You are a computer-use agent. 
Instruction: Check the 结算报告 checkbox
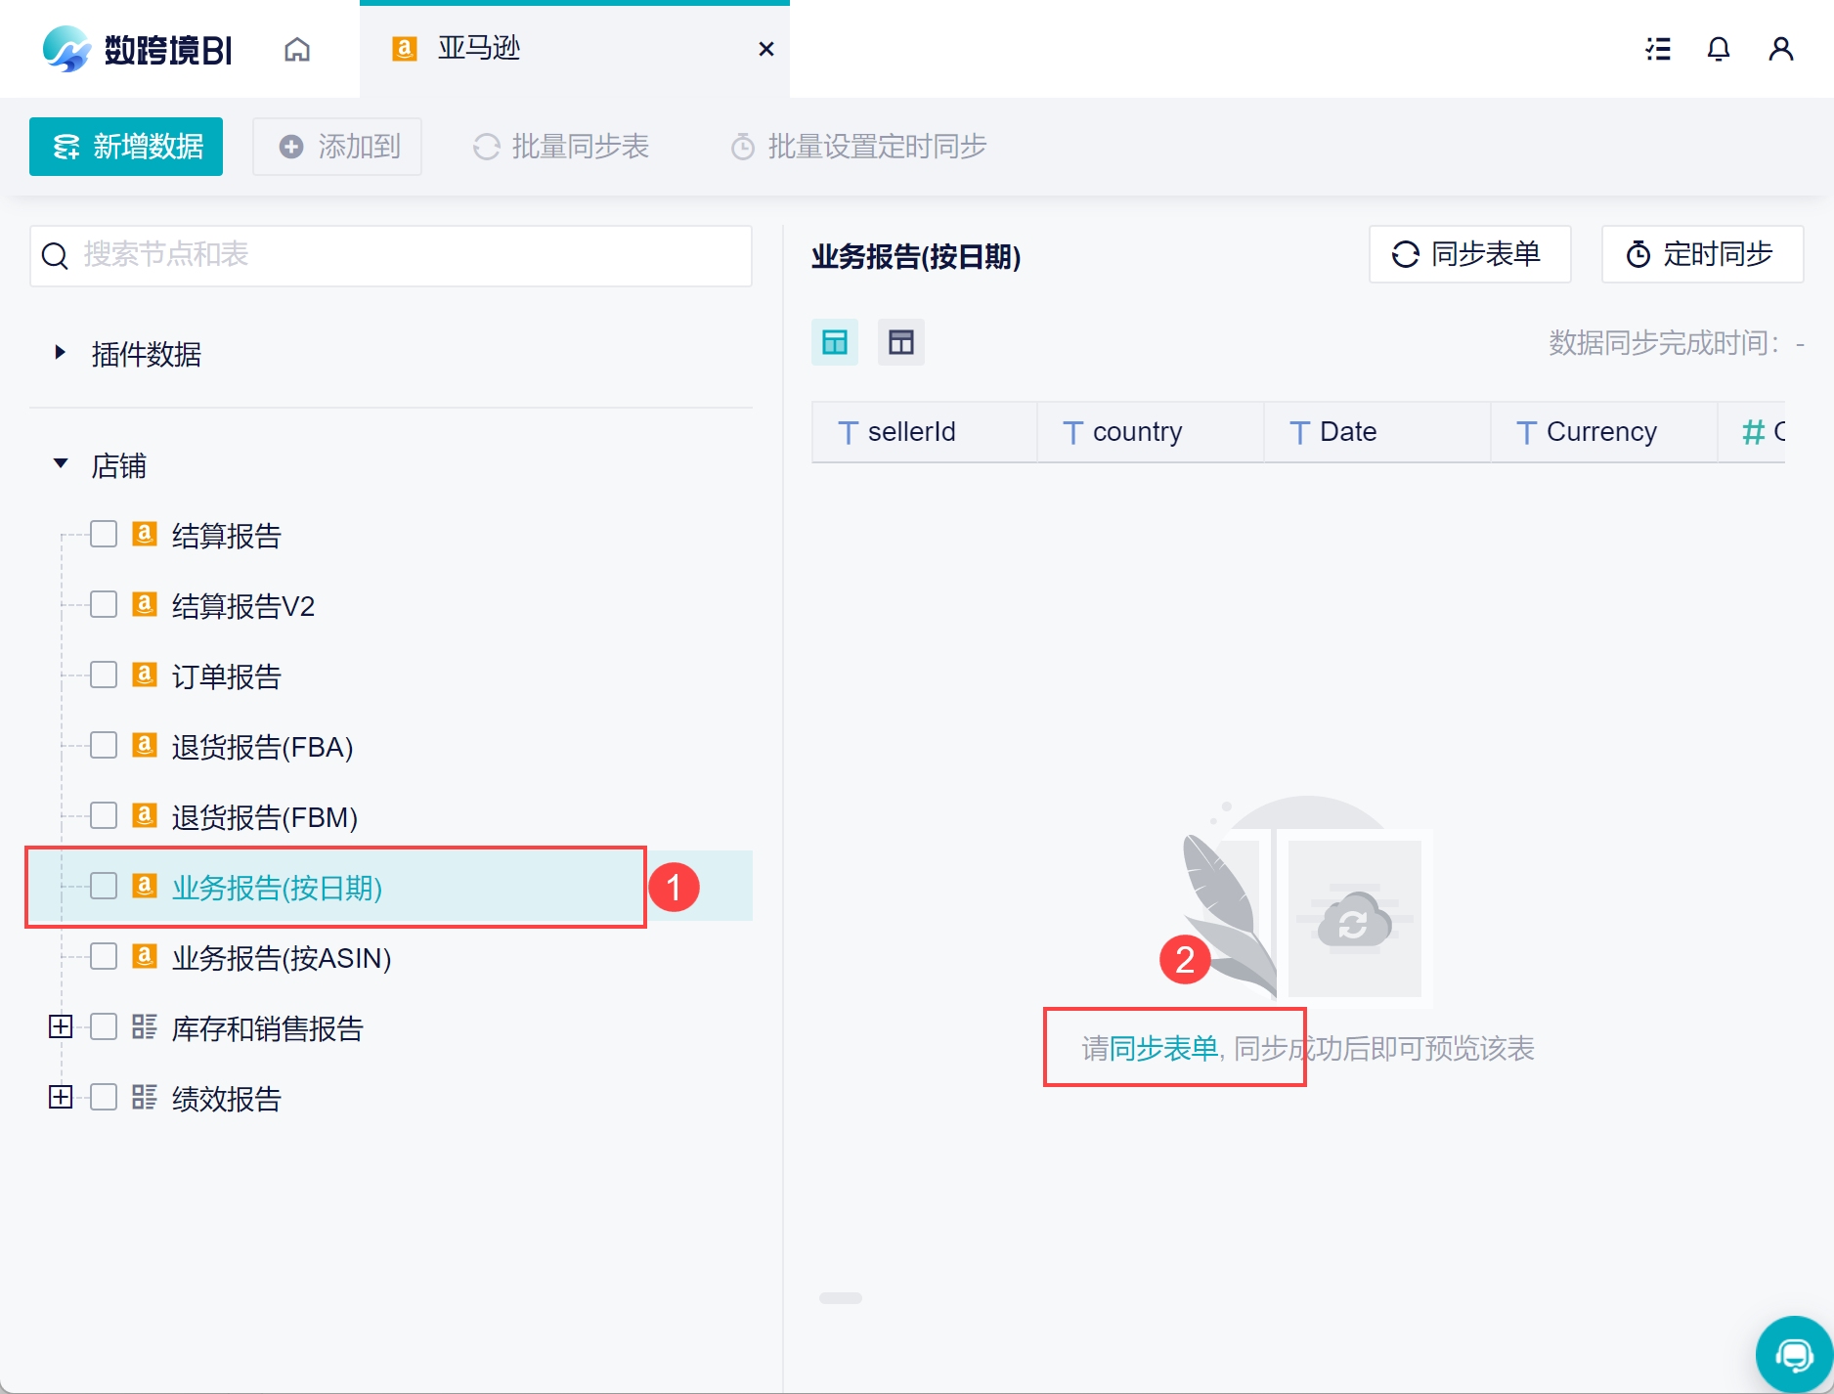(x=104, y=534)
